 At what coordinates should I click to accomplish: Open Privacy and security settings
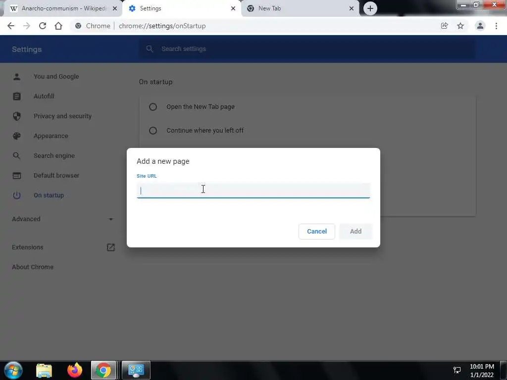[x=62, y=116]
